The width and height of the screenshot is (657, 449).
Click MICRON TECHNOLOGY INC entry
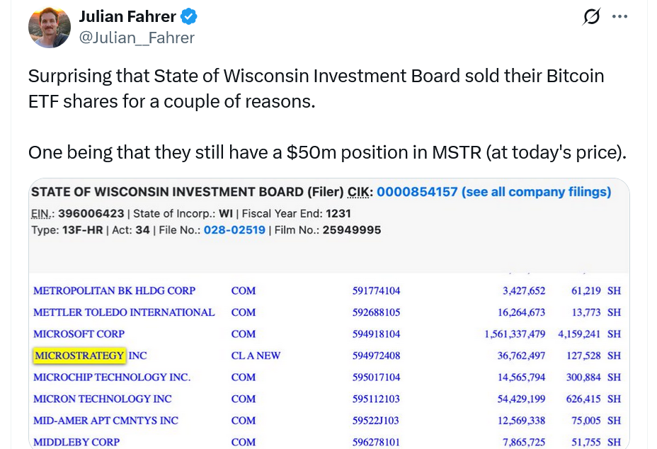click(103, 399)
